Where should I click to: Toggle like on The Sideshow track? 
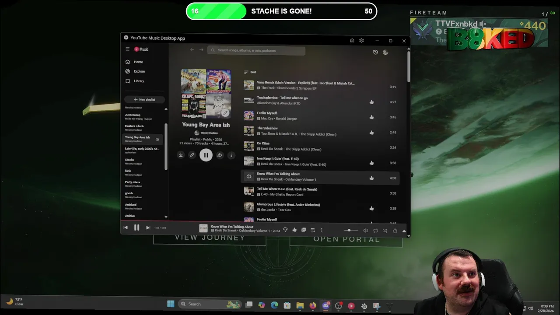[x=371, y=133]
